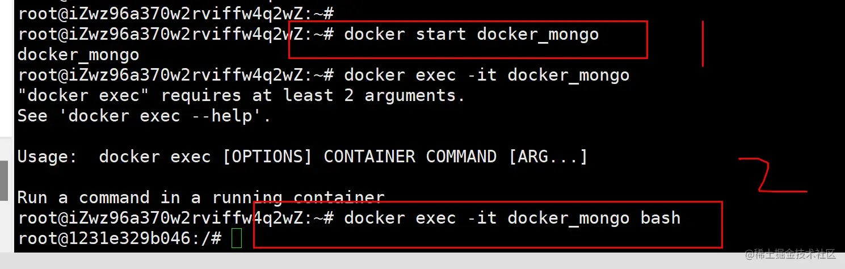The height and width of the screenshot is (269, 845).
Task: Click the green cursor block at the container prompt
Action: coord(237,238)
